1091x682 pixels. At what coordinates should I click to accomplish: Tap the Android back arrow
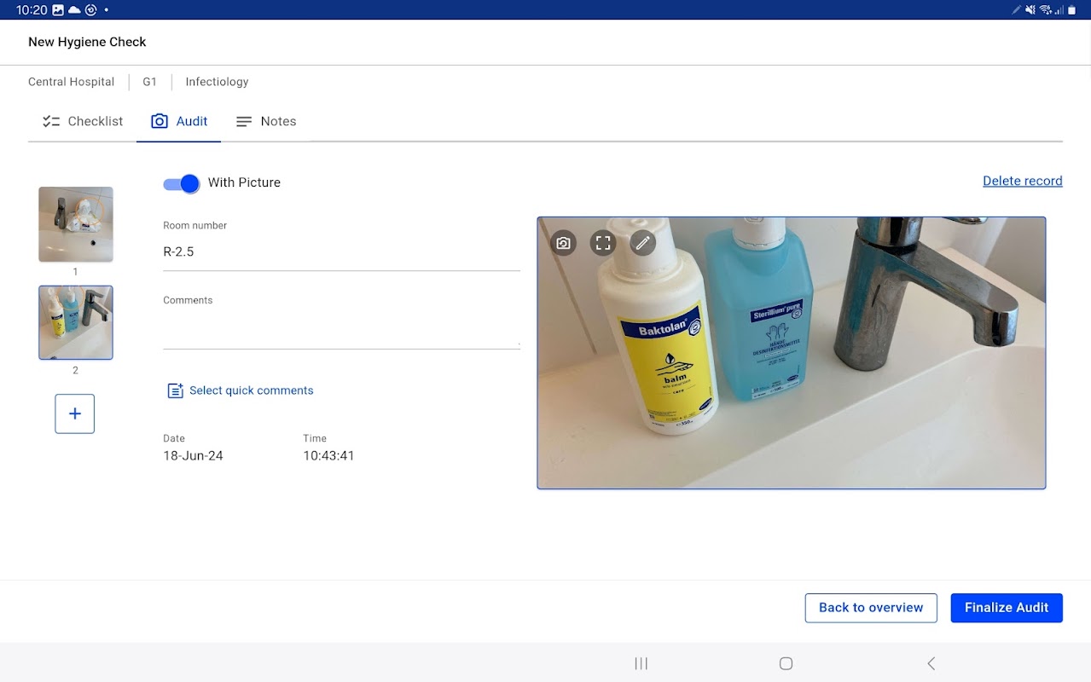[931, 663]
